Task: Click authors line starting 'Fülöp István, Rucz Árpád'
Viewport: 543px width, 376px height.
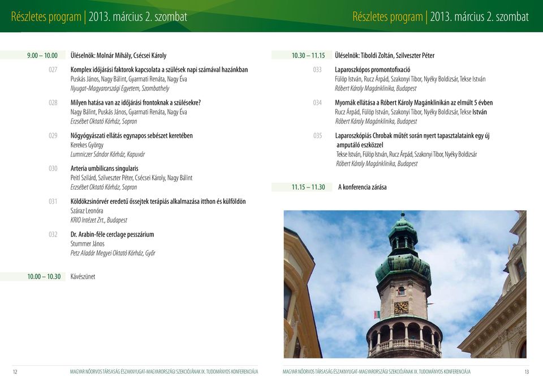Action: (411, 79)
